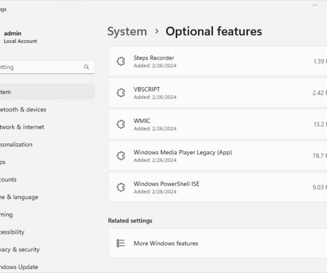This screenshot has height=273, width=327.
Task: Click the Windows Media Player Legacy feature icon
Action: coord(121,156)
